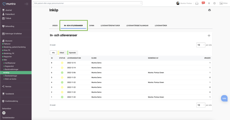Open delivery dated 2022-12-06
This screenshot has height=120, width=230.
[131, 73]
